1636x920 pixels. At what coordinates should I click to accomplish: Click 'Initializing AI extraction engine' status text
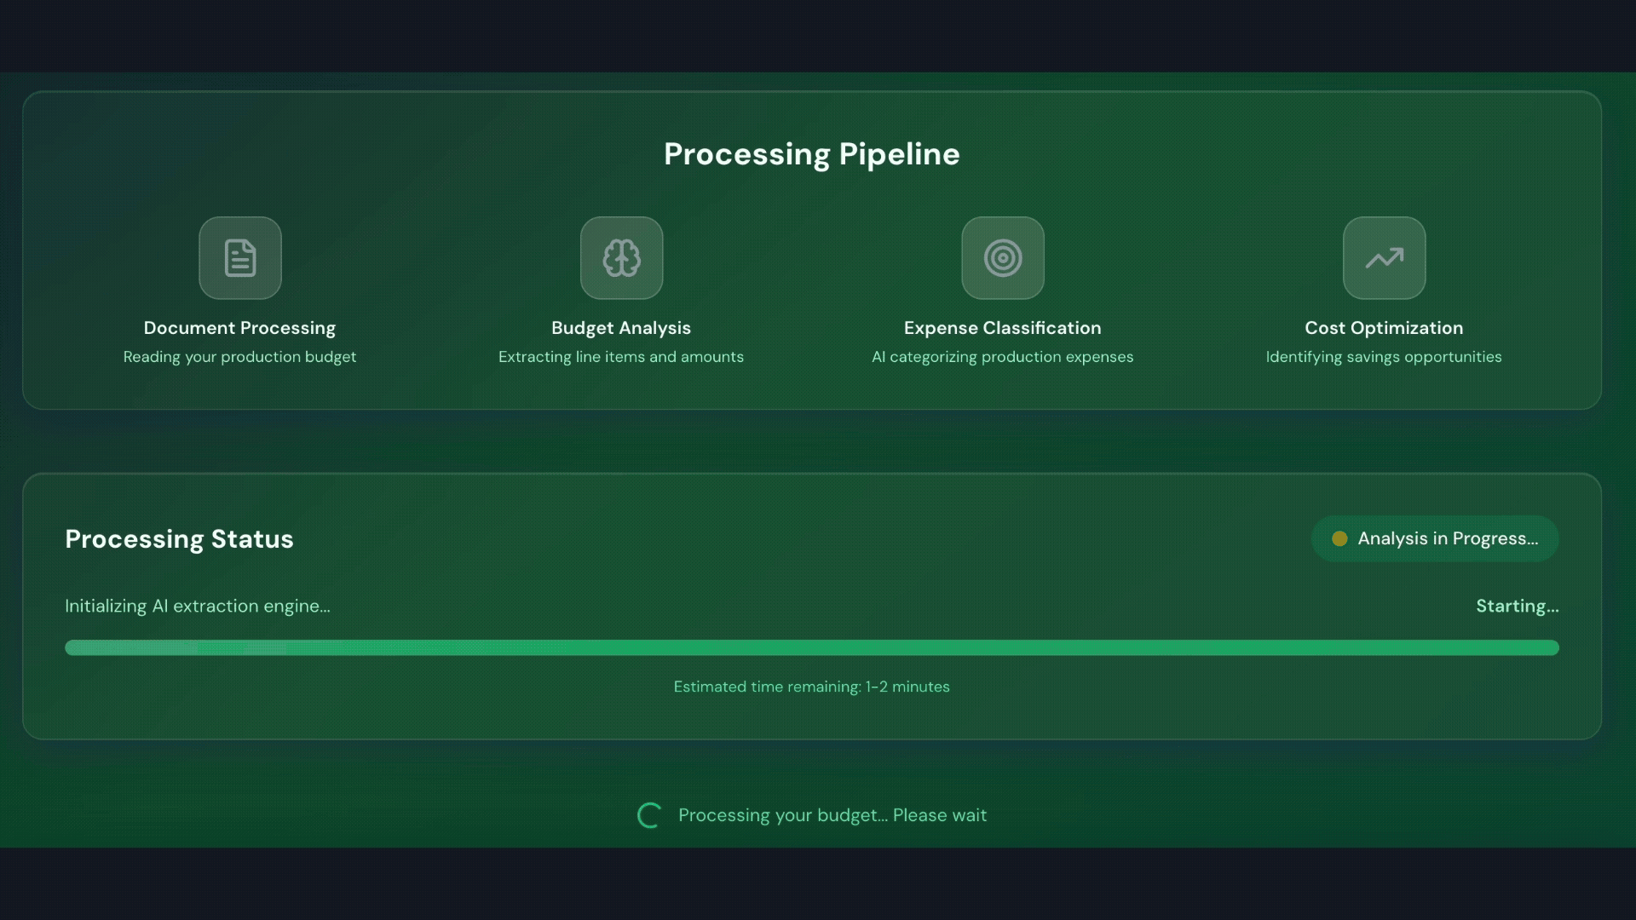197,606
